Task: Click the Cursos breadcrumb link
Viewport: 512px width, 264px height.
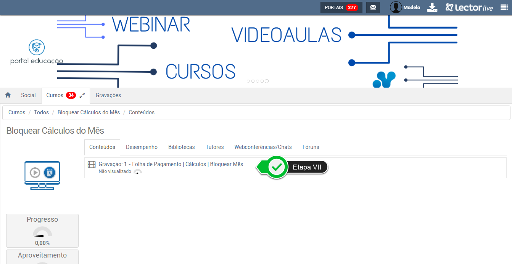Action: click(x=17, y=112)
